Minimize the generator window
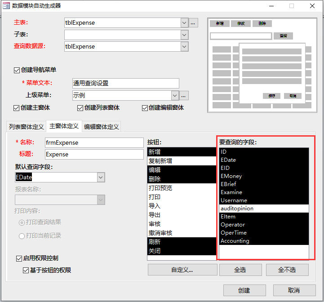 point(271,6)
